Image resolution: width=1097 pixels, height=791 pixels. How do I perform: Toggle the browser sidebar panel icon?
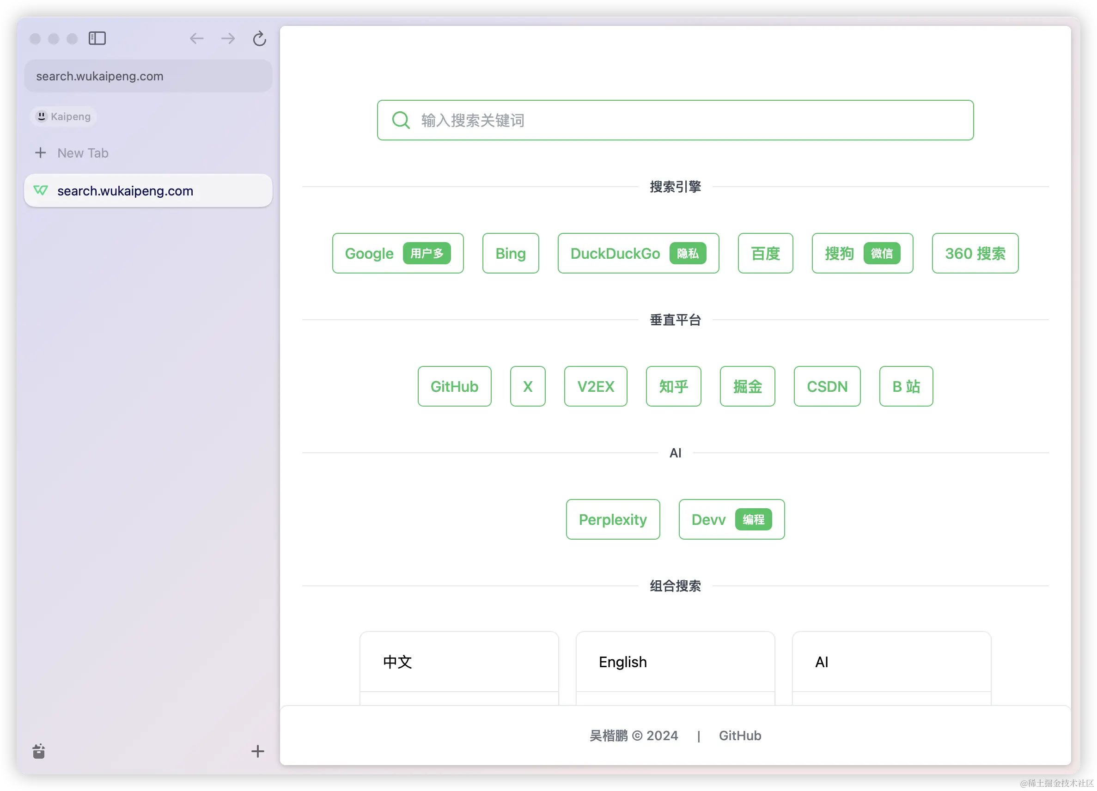pos(97,38)
